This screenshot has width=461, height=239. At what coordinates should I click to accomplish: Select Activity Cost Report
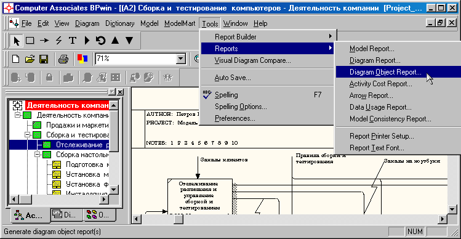[x=398, y=84]
